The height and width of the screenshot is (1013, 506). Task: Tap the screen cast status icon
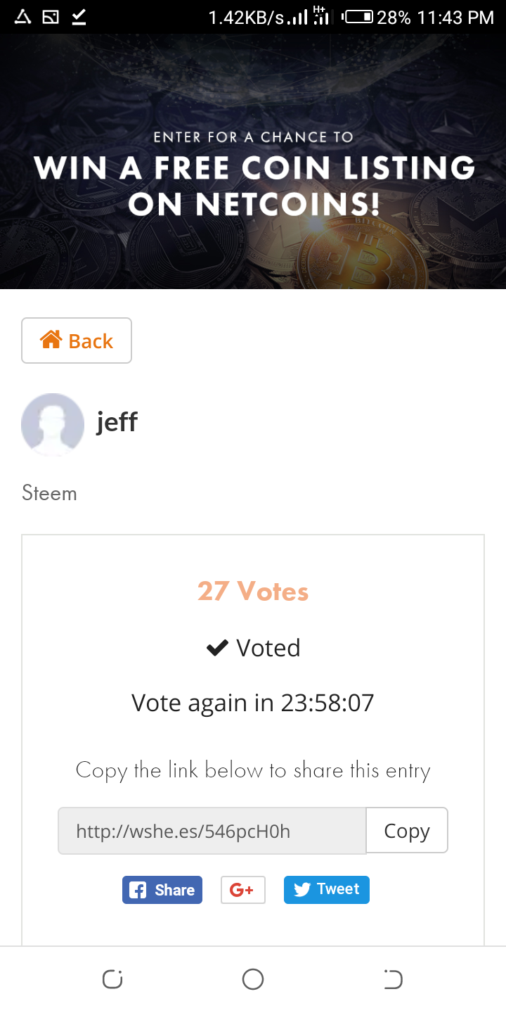[51, 17]
